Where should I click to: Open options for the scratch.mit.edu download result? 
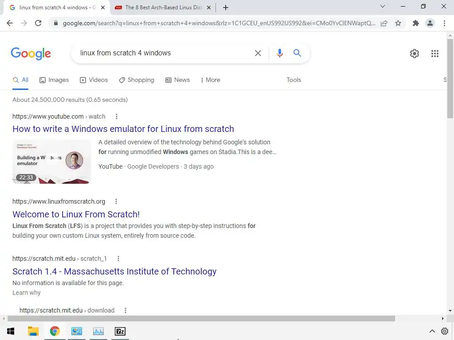click(x=125, y=310)
